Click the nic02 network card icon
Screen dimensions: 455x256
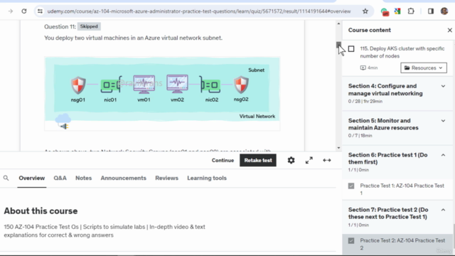210,85
